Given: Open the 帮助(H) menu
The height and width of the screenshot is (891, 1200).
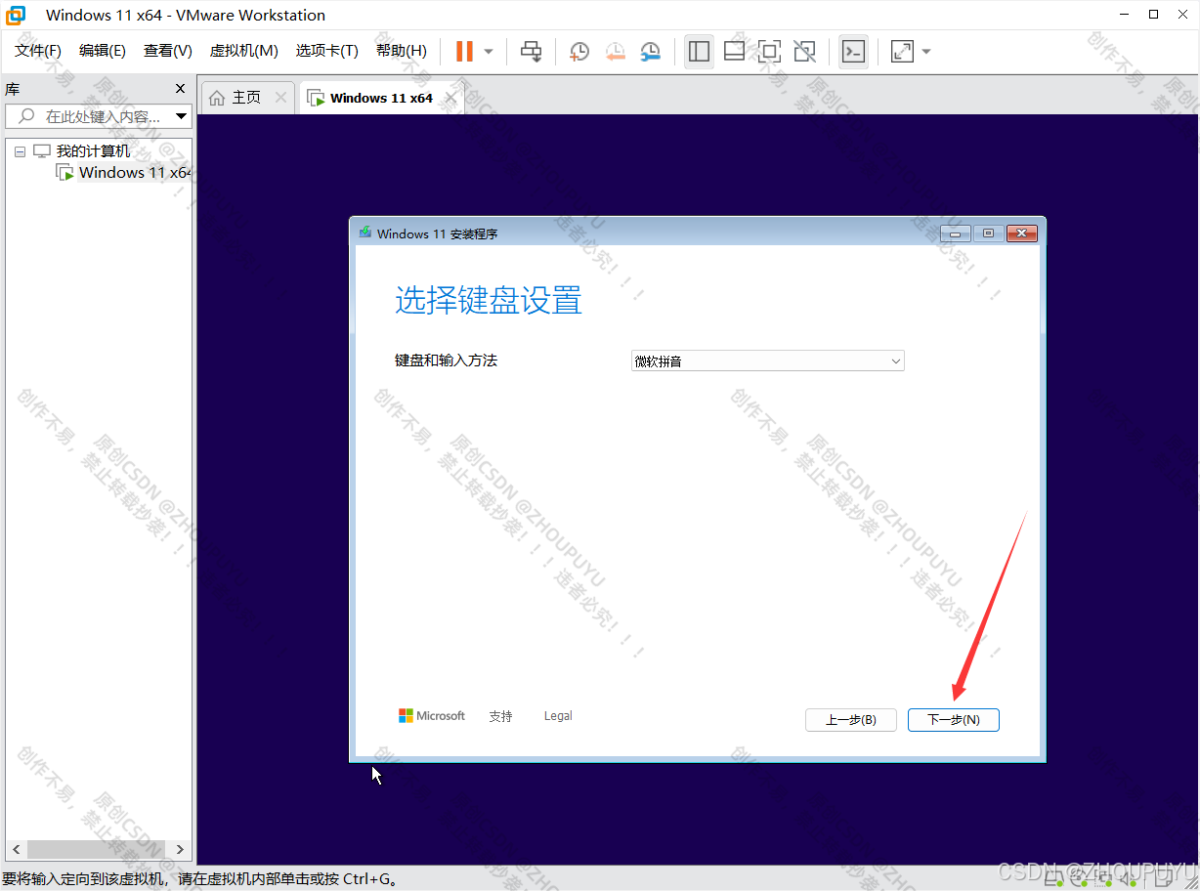Looking at the screenshot, I should 402,51.
